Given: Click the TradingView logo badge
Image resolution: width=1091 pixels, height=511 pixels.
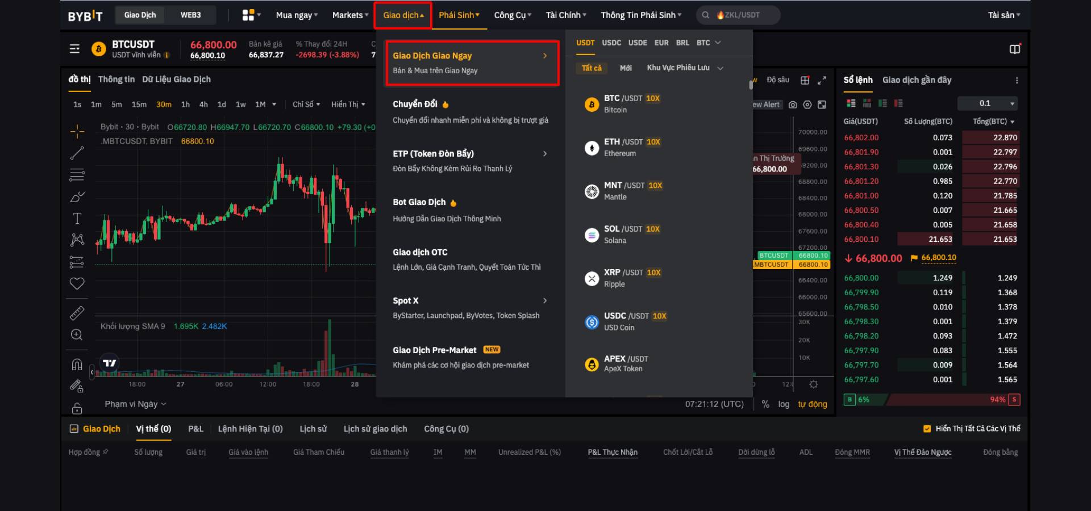Looking at the screenshot, I should pyautogui.click(x=109, y=363).
